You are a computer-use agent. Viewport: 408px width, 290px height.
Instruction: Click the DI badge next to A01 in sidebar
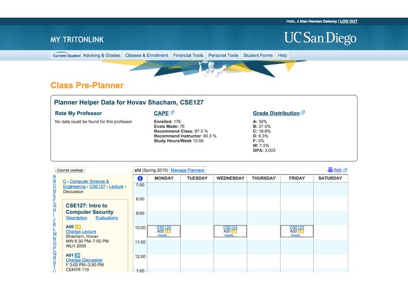click(x=77, y=255)
